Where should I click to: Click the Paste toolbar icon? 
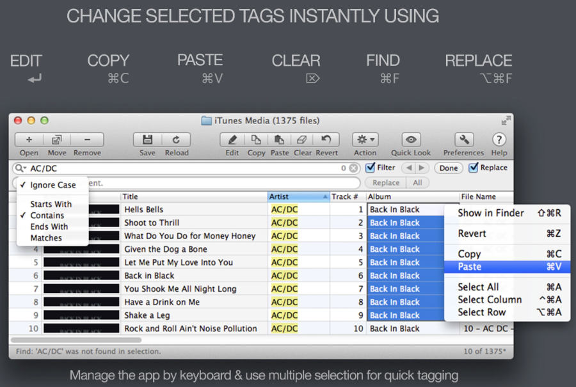point(279,139)
